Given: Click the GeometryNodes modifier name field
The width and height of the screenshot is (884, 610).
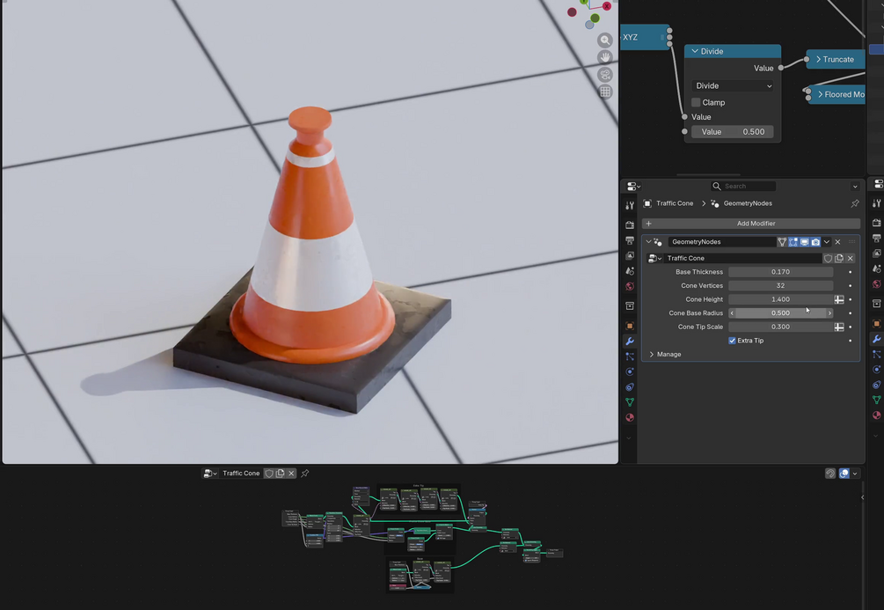Looking at the screenshot, I should 721,241.
